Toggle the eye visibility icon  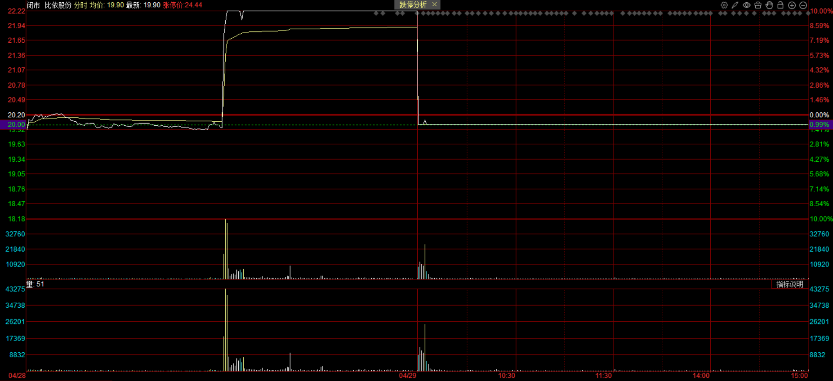click(746, 5)
